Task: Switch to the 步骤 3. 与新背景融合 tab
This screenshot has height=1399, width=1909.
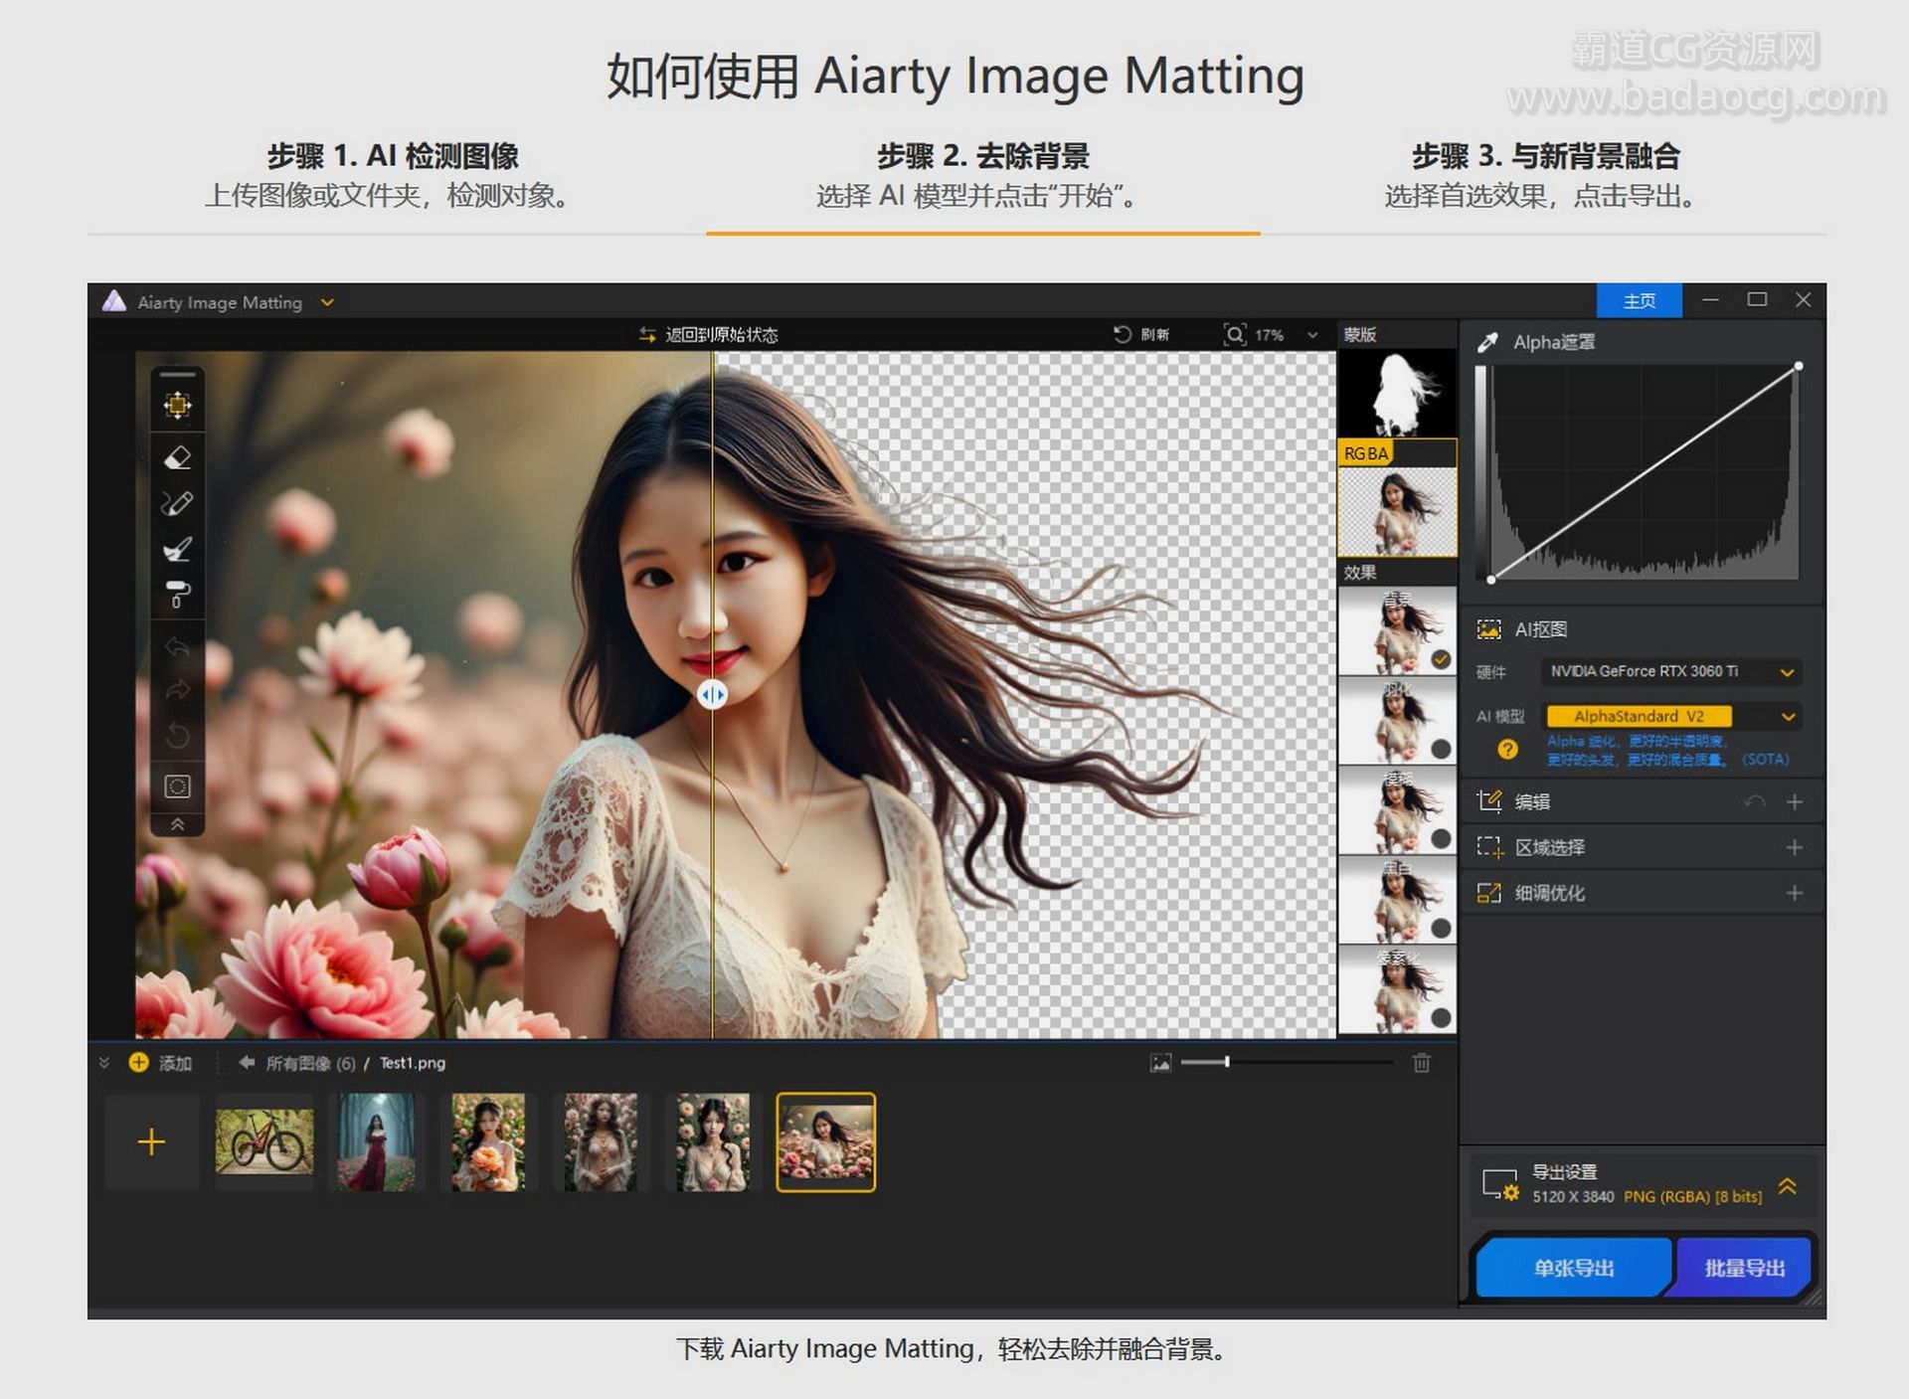Action: click(x=1545, y=175)
